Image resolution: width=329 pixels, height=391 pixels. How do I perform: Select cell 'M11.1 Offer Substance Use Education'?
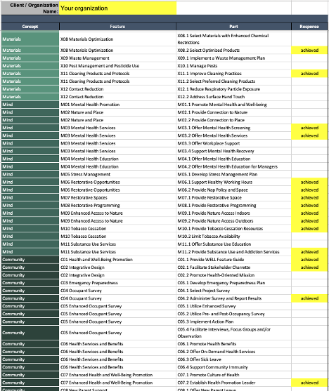[234, 244]
